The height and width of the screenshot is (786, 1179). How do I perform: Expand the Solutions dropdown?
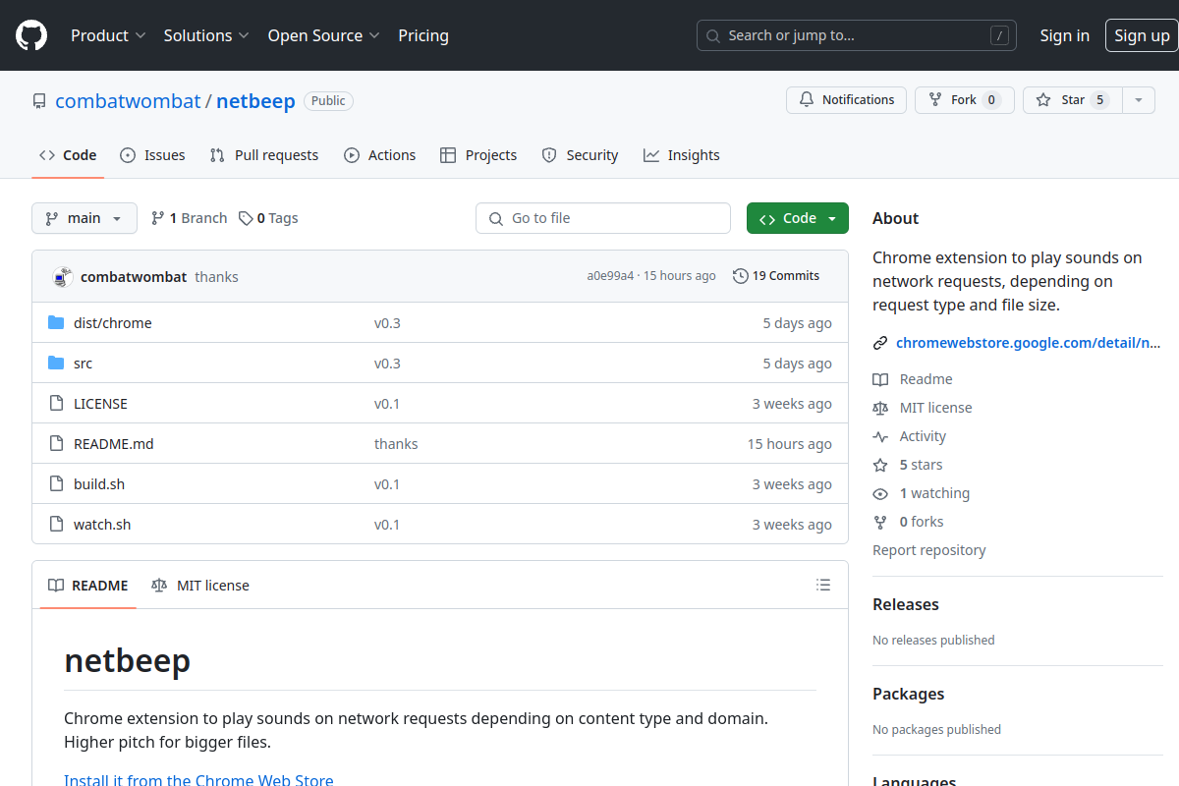(x=206, y=35)
